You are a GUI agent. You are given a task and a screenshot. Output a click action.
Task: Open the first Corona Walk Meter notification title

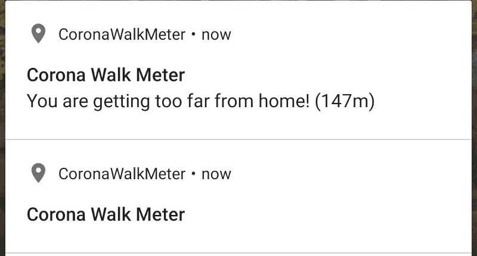pos(106,74)
